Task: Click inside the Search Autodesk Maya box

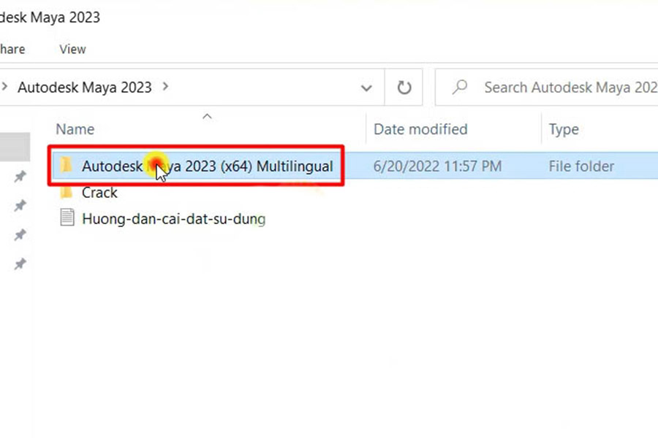Action: tap(563, 87)
